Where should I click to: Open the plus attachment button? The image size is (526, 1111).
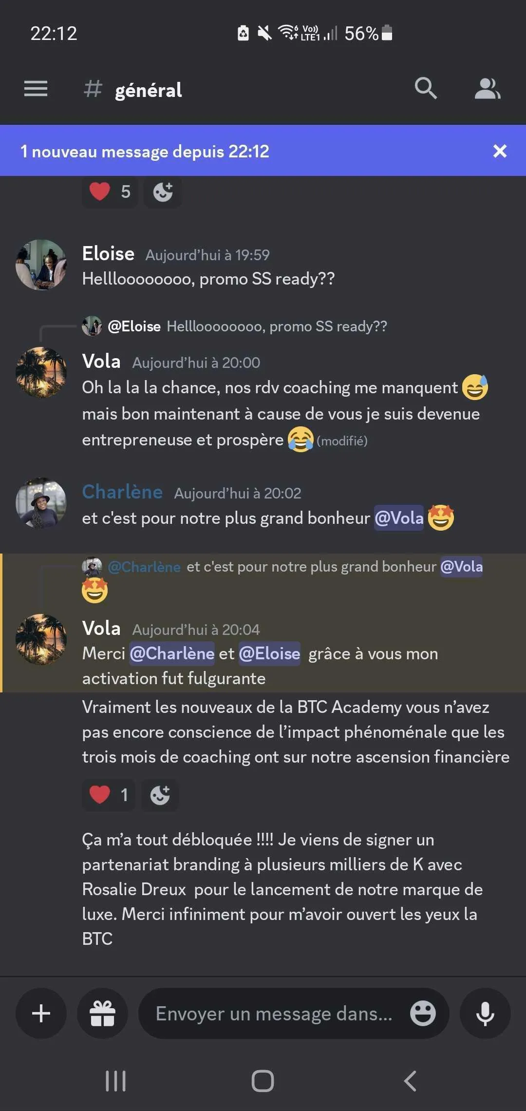(41, 1014)
